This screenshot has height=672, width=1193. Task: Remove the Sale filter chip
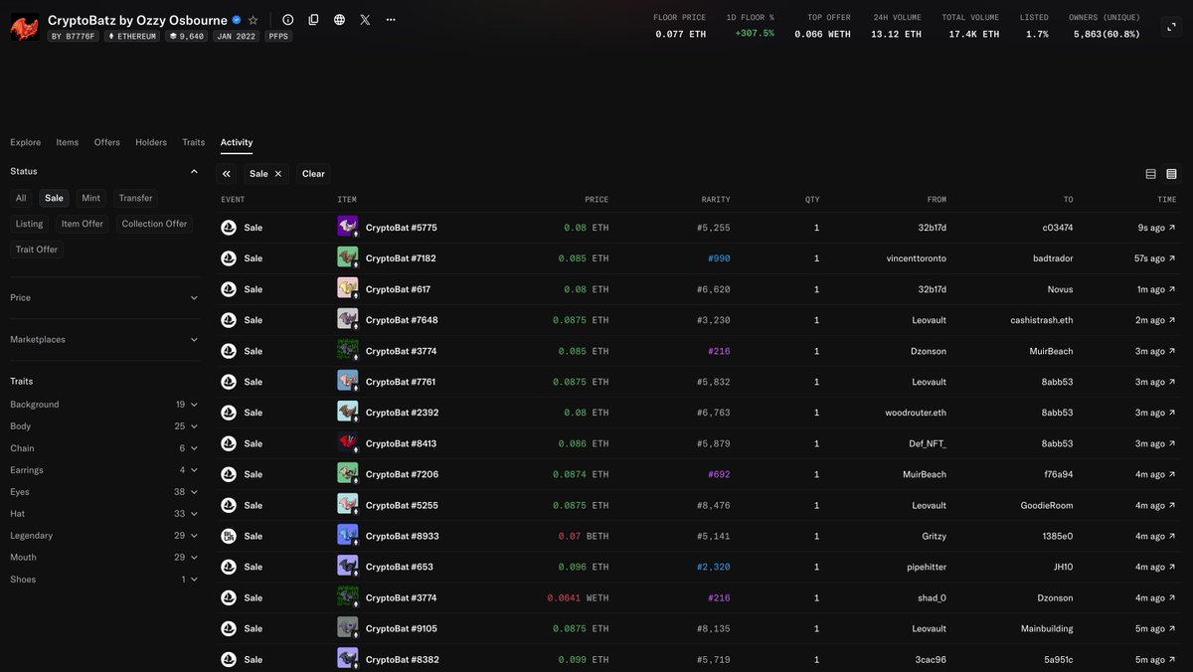pos(278,173)
